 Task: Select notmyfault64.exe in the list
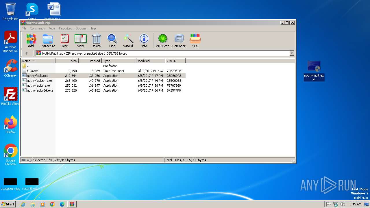point(103,81)
